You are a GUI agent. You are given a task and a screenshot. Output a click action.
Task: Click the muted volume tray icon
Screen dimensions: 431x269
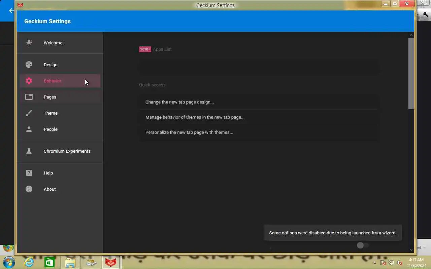(399, 263)
